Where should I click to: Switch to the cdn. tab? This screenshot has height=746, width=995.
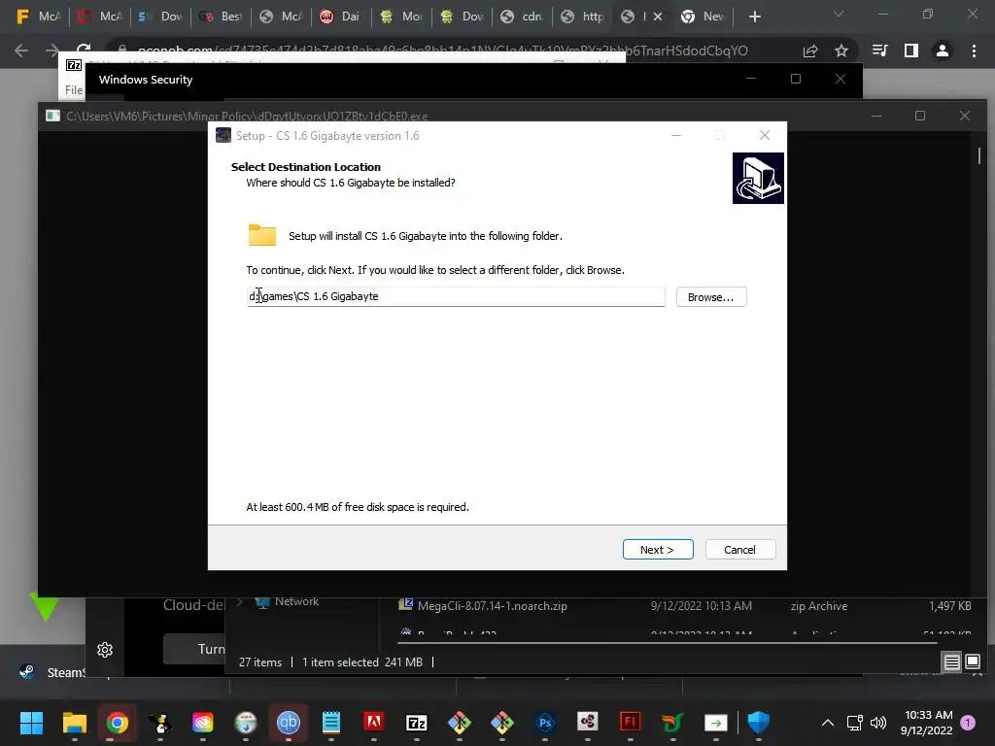coord(522,17)
